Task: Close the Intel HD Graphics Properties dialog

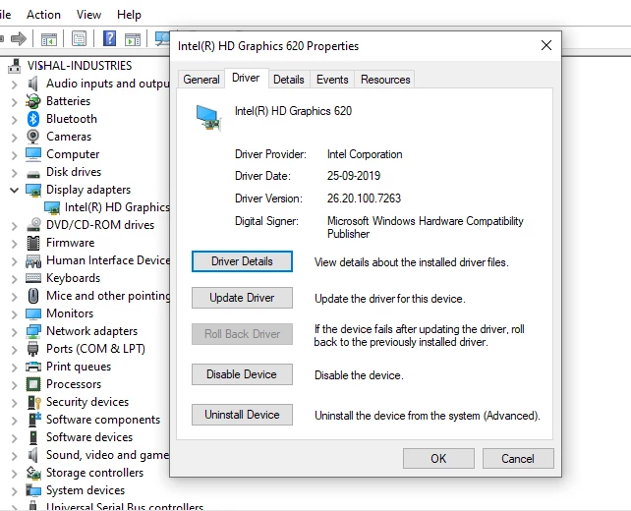Action: [x=546, y=45]
